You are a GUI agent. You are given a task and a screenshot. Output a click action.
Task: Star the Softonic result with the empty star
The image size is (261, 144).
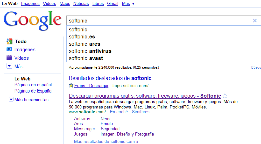coord(225,96)
